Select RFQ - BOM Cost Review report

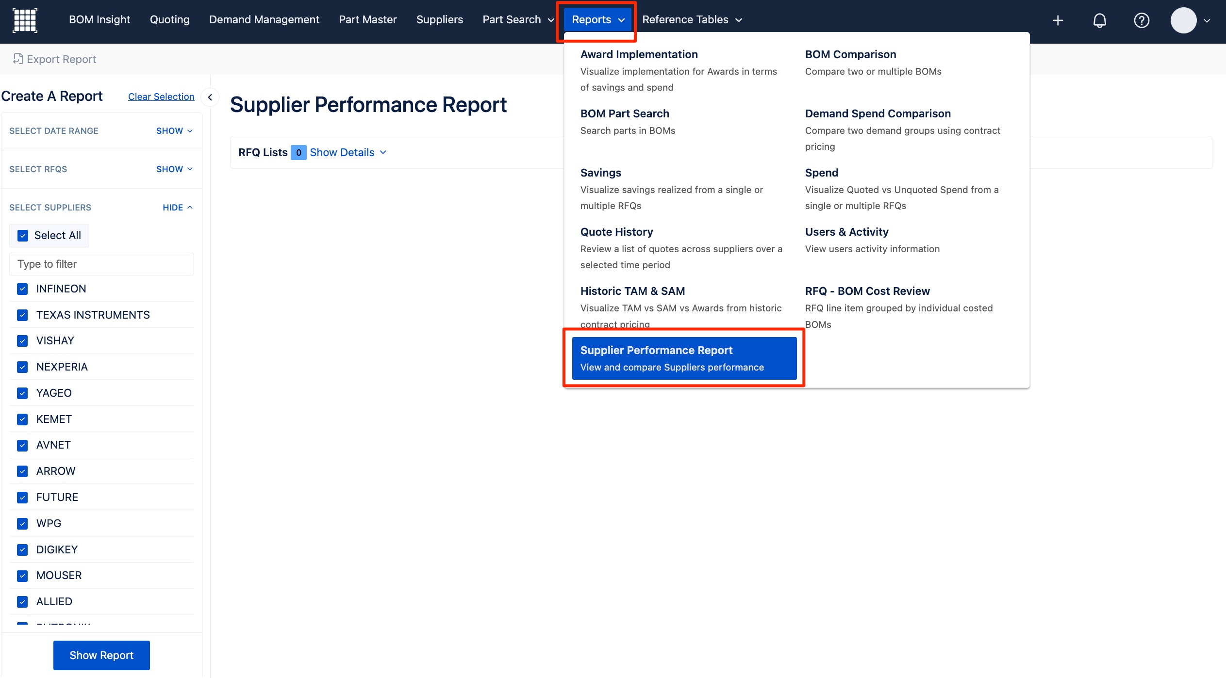(x=909, y=307)
